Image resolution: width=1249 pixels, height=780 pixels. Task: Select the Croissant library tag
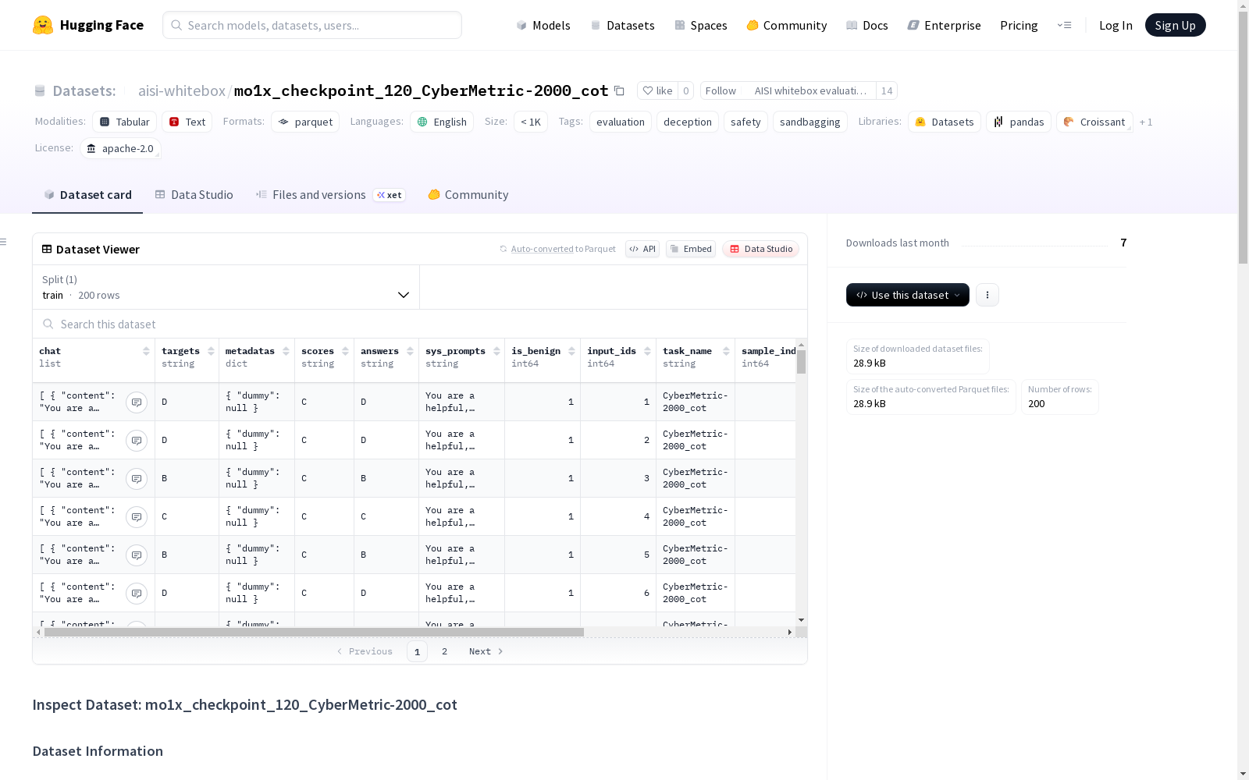click(x=1094, y=122)
